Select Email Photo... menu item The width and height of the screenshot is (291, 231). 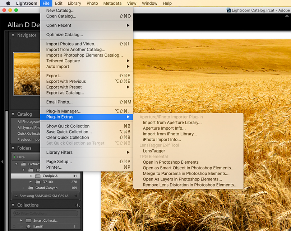(x=87, y=102)
